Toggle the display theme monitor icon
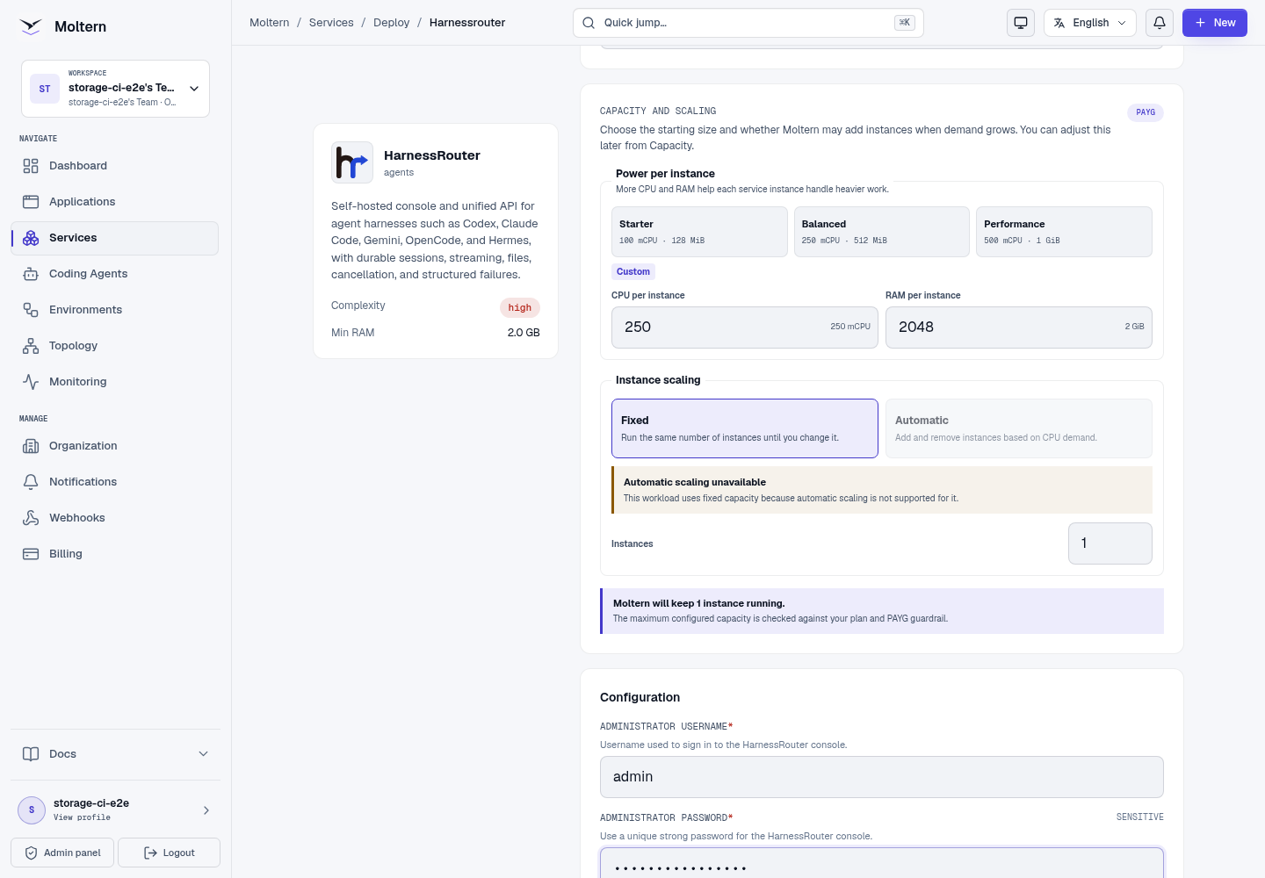 (1021, 23)
